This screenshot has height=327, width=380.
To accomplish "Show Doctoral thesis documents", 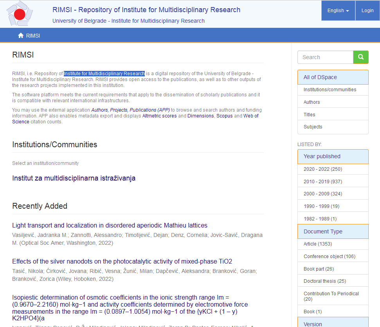I will click(x=325, y=281).
